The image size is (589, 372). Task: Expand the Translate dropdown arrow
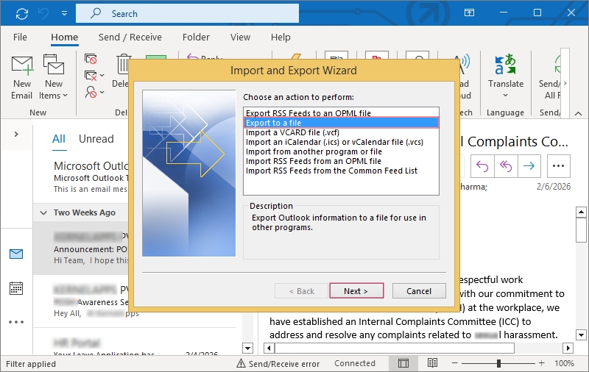tap(506, 96)
